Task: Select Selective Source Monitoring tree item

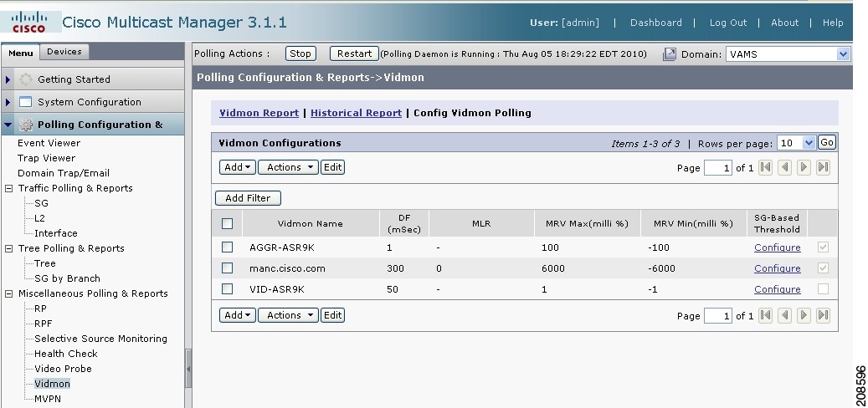Action: coord(100,339)
